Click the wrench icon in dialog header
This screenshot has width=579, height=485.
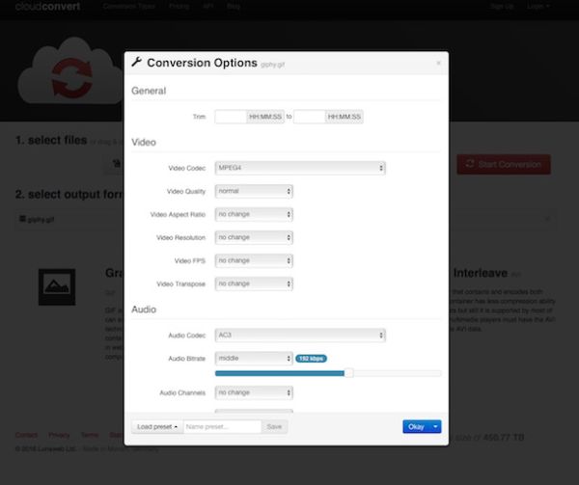(137, 62)
